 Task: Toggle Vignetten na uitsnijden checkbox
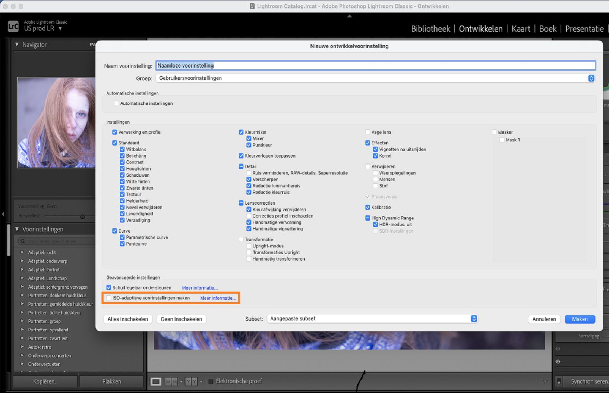(376, 149)
